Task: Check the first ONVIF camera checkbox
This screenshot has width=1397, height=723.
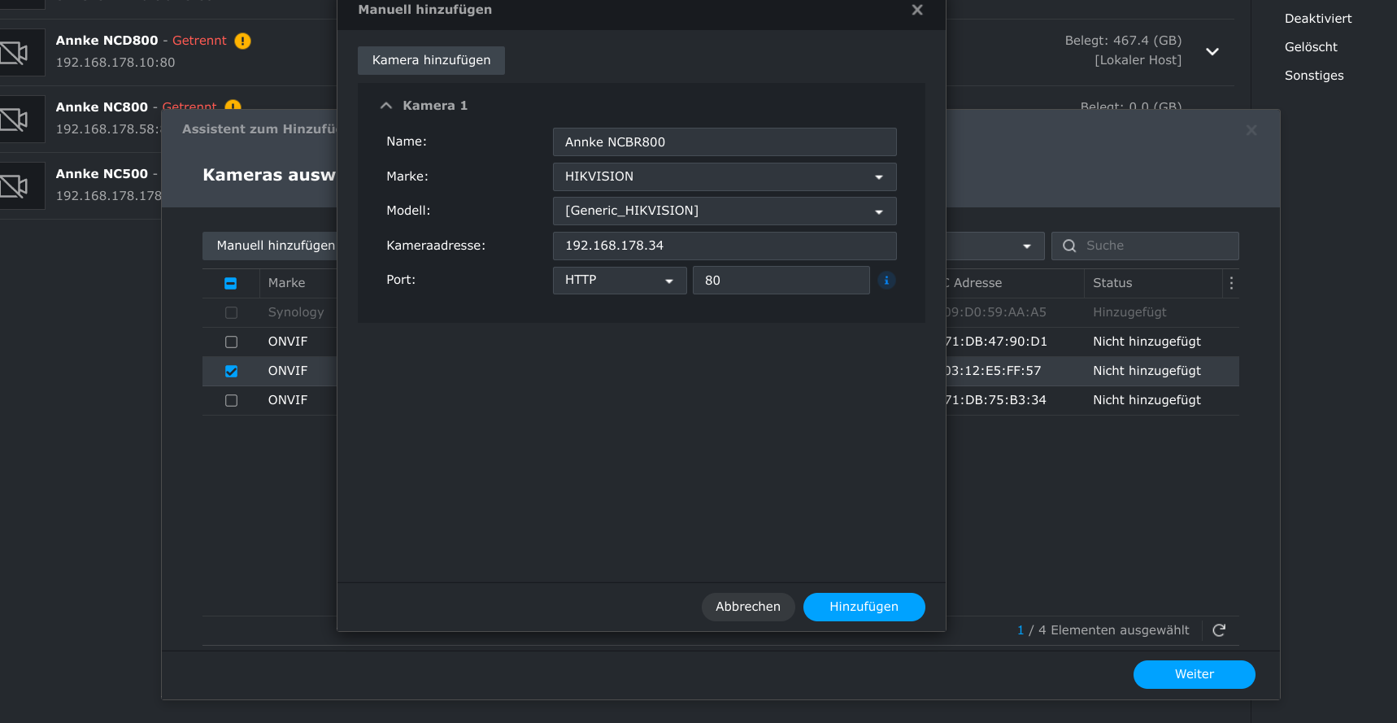Action: pyautogui.click(x=231, y=342)
